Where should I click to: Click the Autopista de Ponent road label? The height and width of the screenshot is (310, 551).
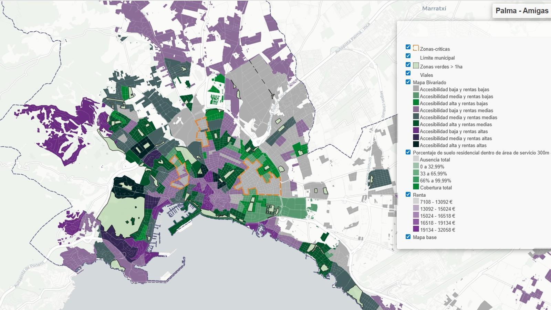(29, 275)
